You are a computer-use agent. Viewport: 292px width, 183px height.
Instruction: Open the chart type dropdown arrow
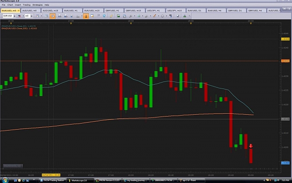tap(42, 16)
